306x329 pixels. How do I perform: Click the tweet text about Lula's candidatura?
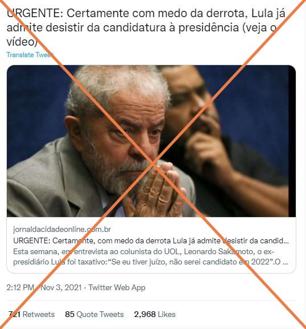[146, 27]
